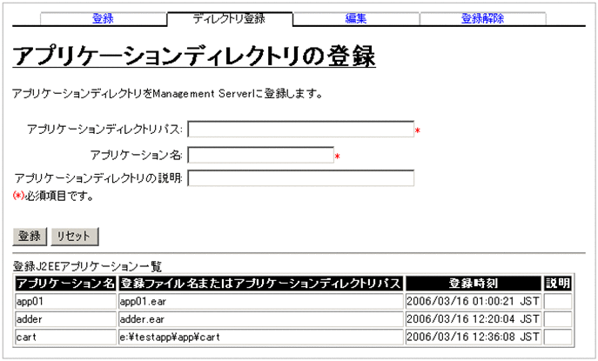Click the app01.ear file name cell
The height and width of the screenshot is (361, 598).
click(x=261, y=301)
